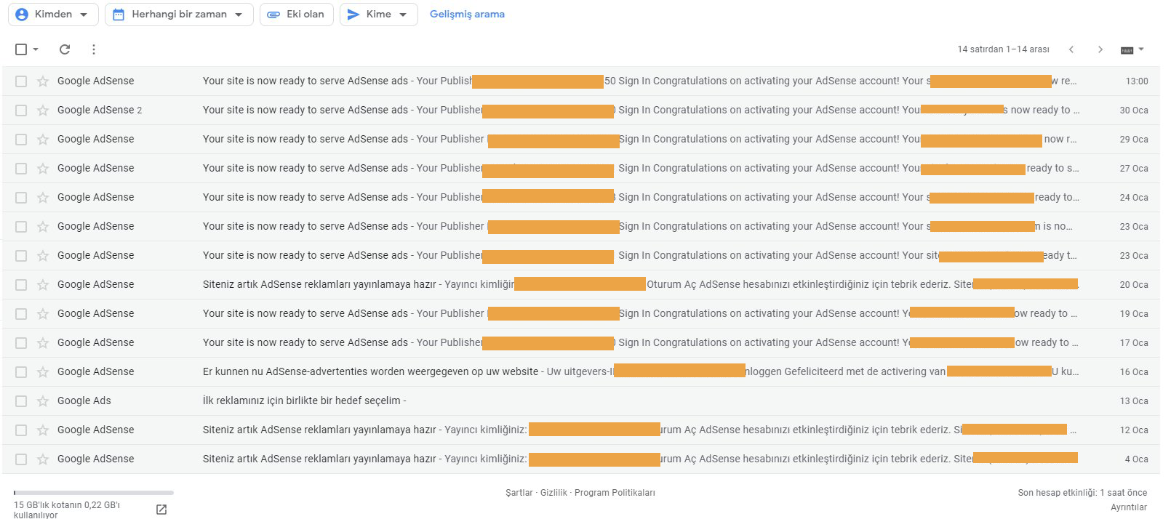Star the 27 Oca AdSense email
The height and width of the screenshot is (519, 1171).
pyautogui.click(x=43, y=169)
